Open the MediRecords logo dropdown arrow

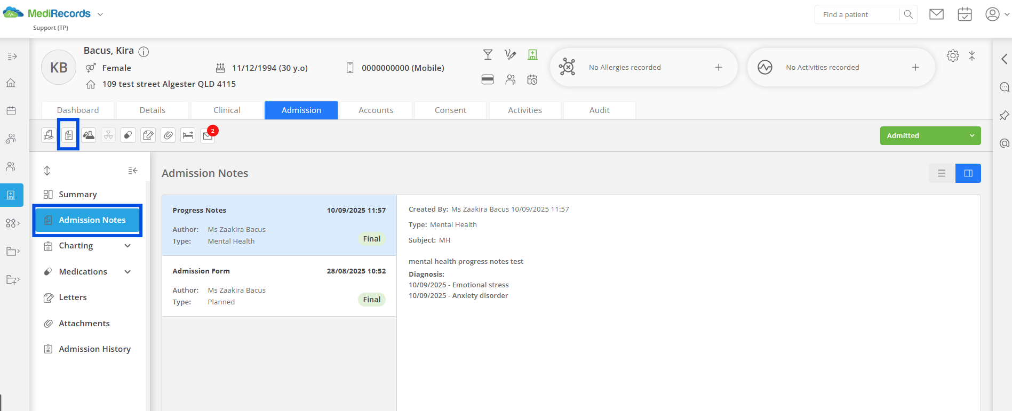100,14
